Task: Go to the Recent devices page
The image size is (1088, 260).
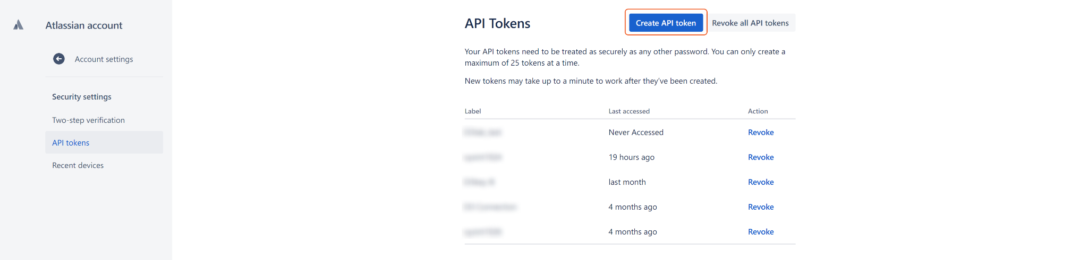Action: (x=78, y=165)
